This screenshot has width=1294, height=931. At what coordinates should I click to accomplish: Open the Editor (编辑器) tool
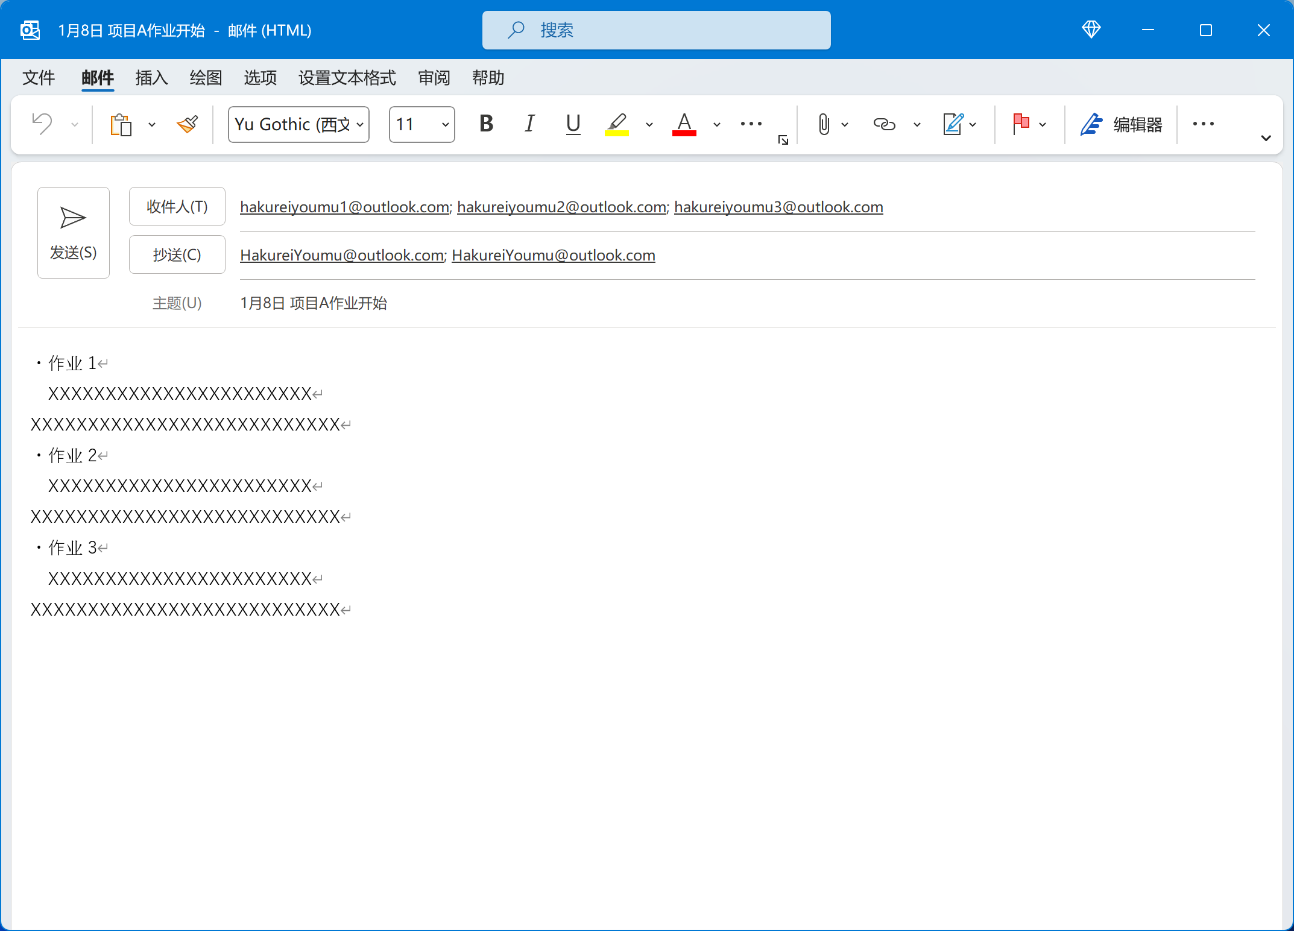pyautogui.click(x=1122, y=124)
